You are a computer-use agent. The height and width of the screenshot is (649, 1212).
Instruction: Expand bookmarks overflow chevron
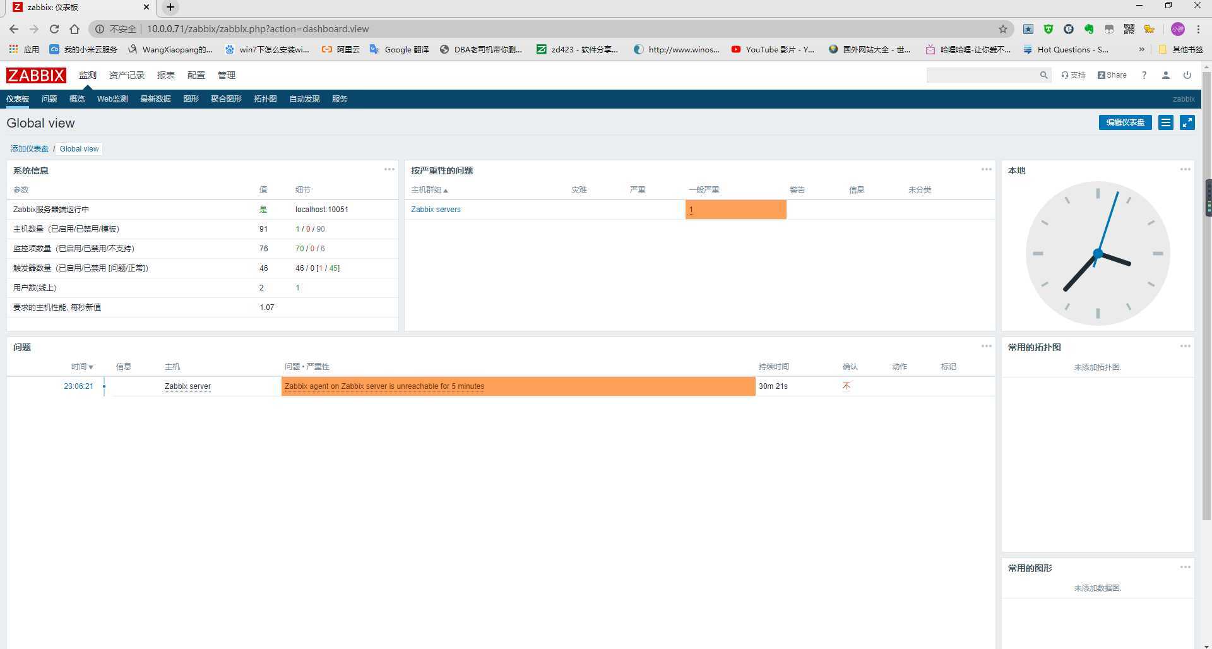[x=1141, y=49]
